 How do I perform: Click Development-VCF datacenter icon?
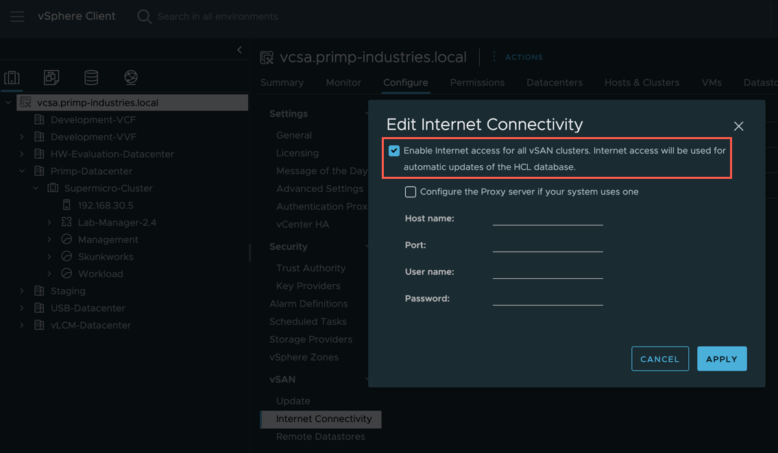39,119
